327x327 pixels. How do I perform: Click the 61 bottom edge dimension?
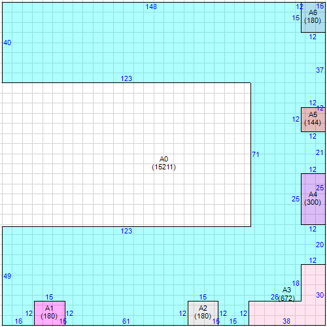coord(126,321)
